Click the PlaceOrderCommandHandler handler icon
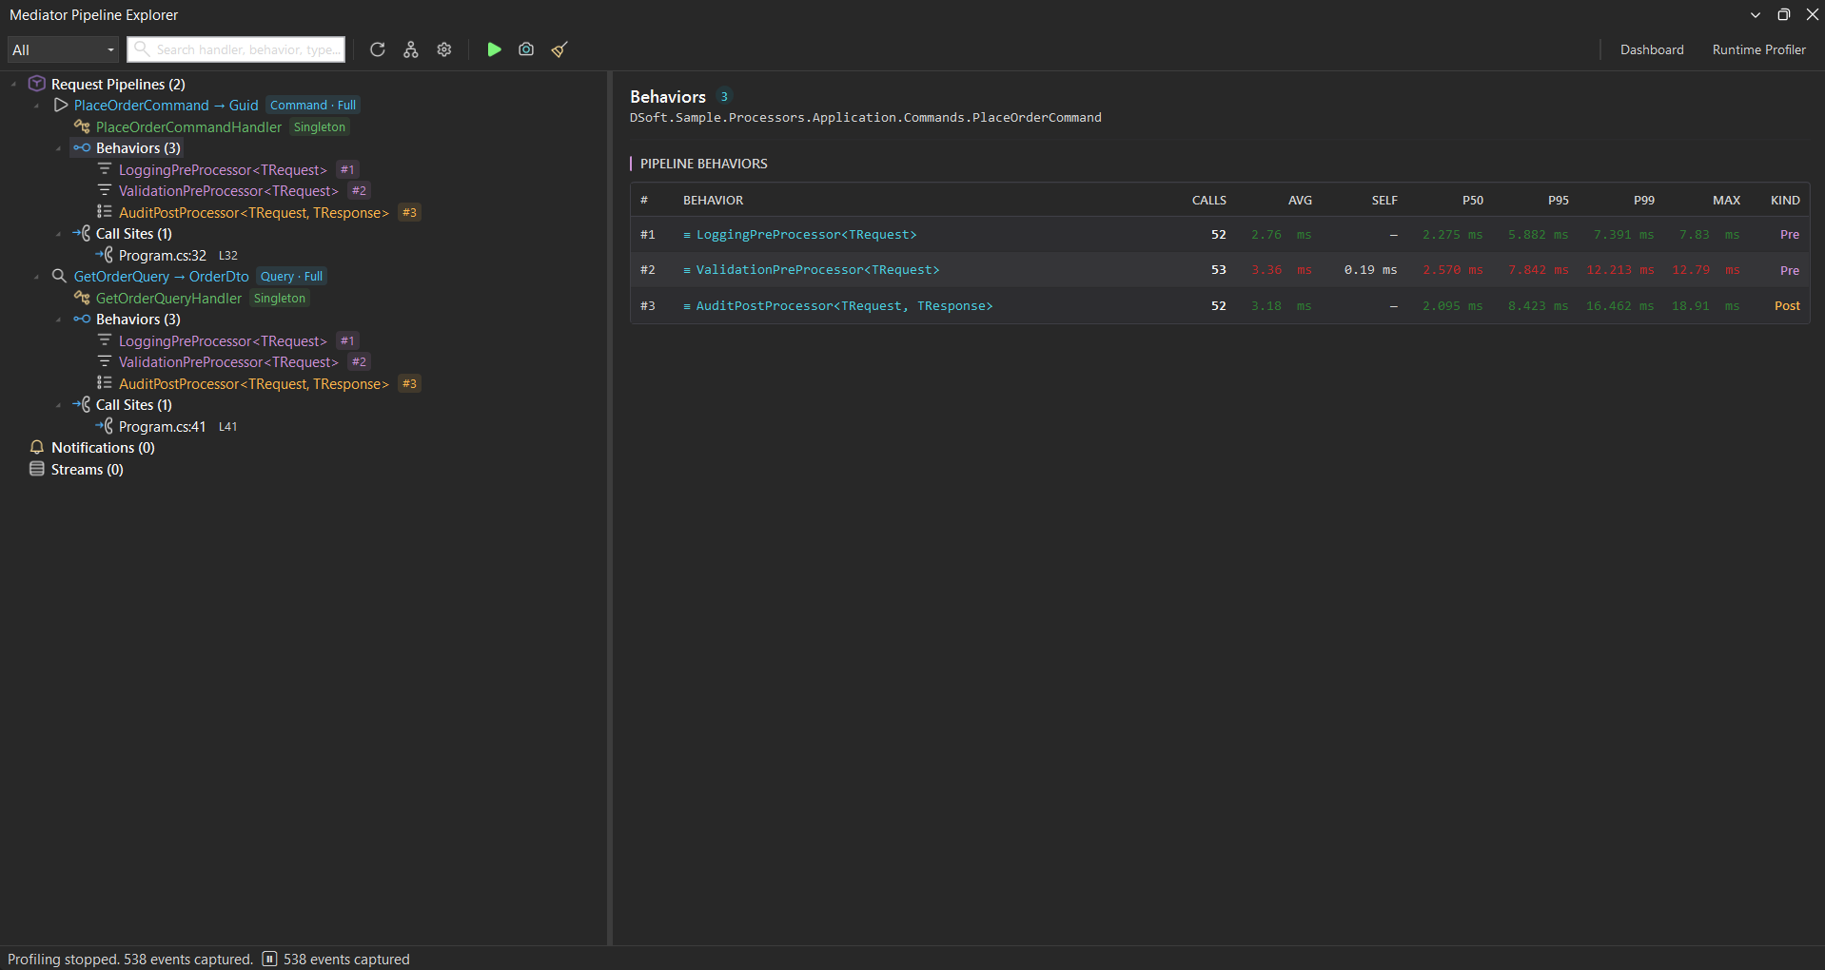The height and width of the screenshot is (970, 1825). tap(82, 126)
